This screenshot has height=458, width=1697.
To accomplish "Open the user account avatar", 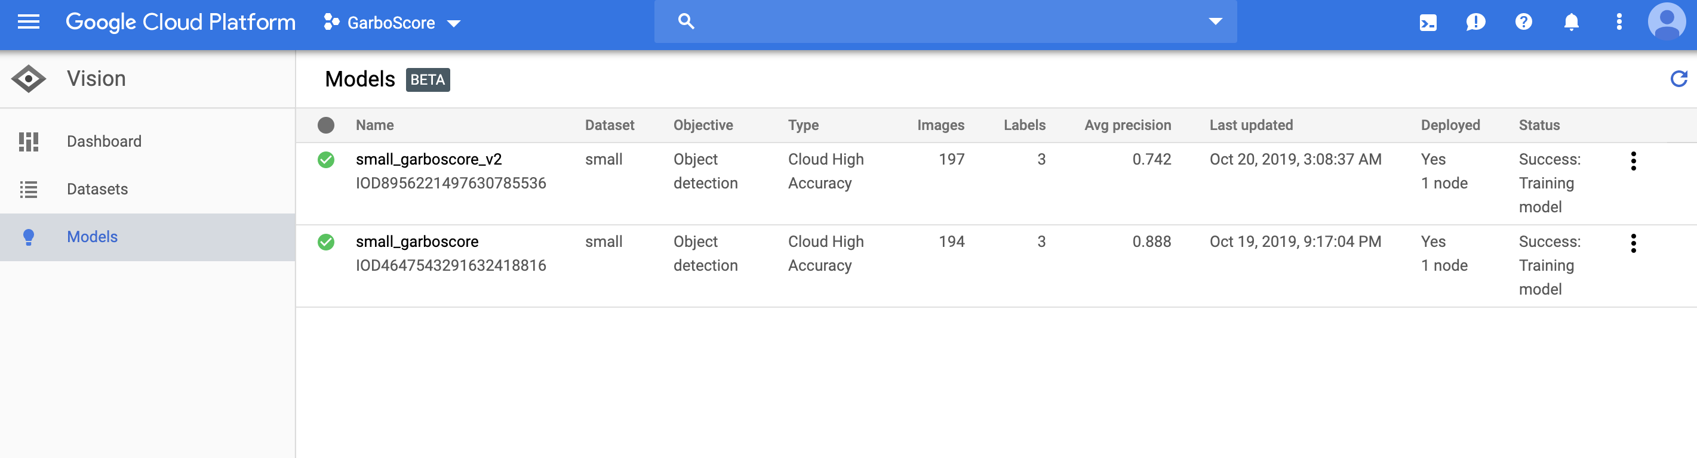I will (1666, 23).
